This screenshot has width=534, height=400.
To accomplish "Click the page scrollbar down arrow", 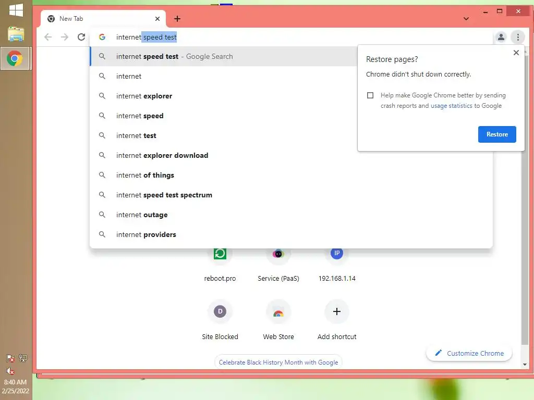I will pyautogui.click(x=525, y=364).
